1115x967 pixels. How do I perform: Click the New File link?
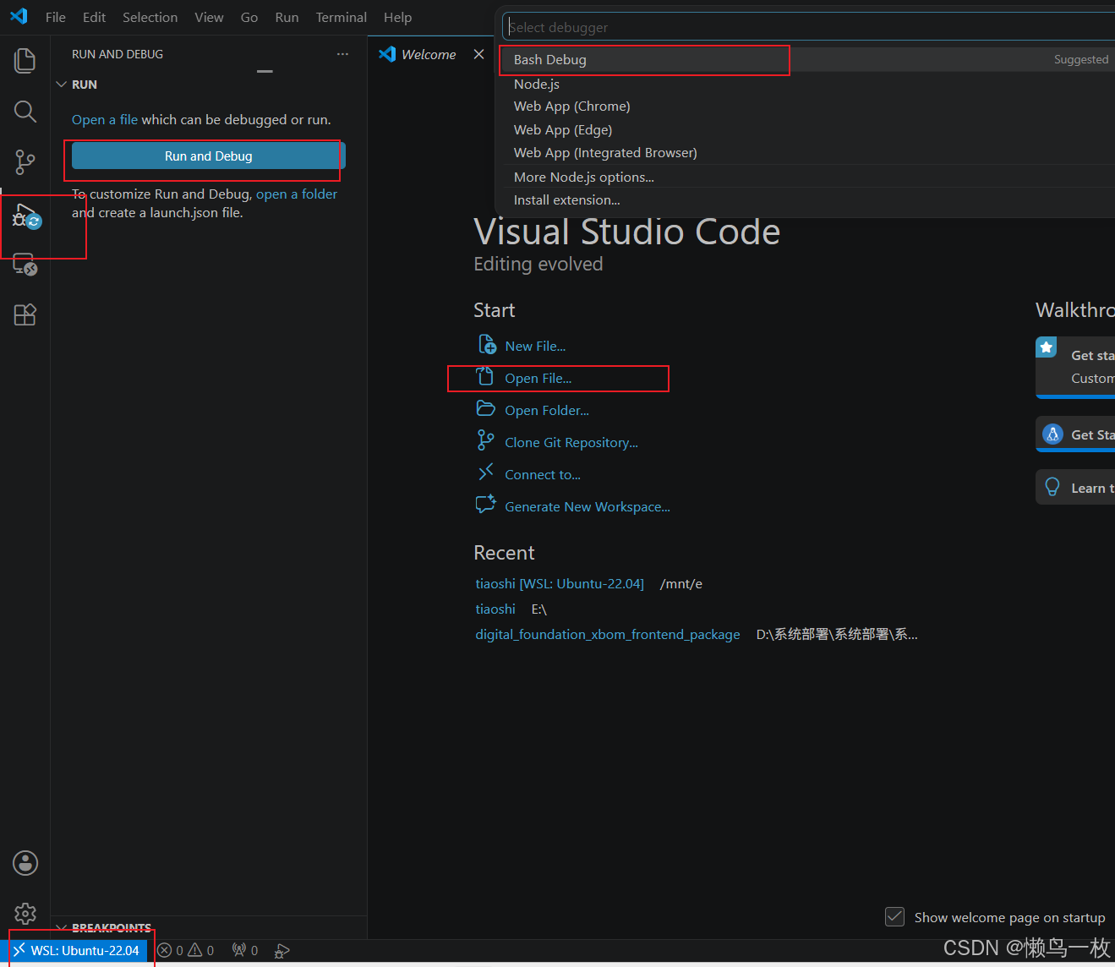535,346
